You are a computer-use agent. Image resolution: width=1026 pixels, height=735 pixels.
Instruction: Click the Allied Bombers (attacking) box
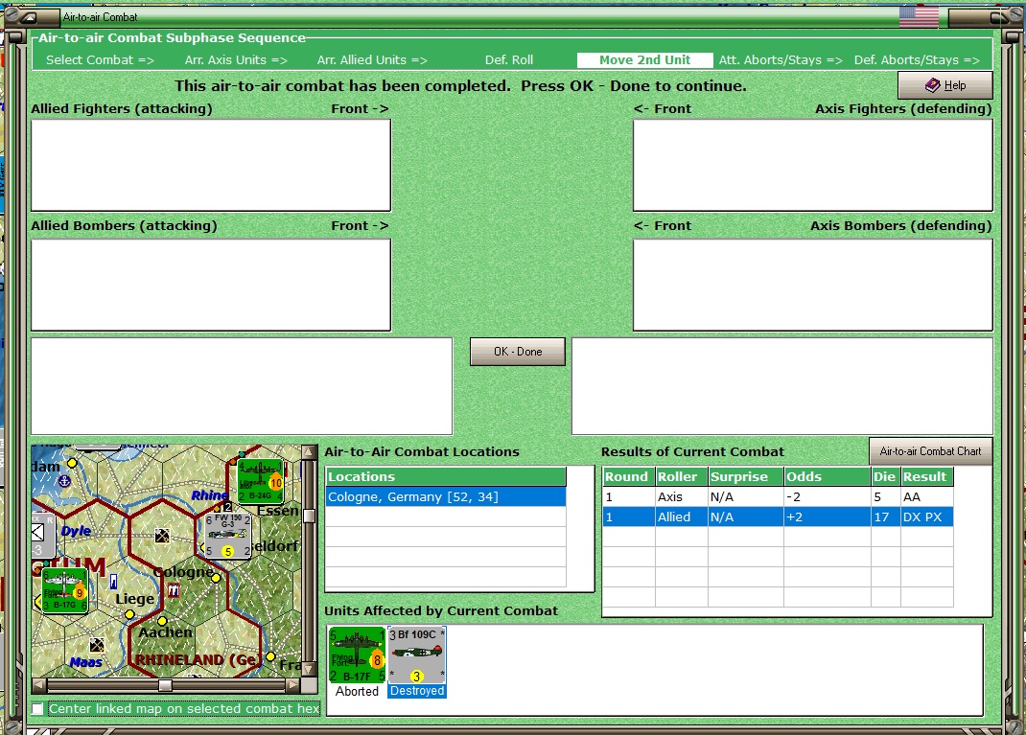click(211, 285)
